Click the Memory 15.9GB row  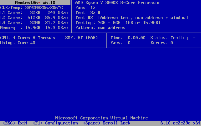click(34, 28)
